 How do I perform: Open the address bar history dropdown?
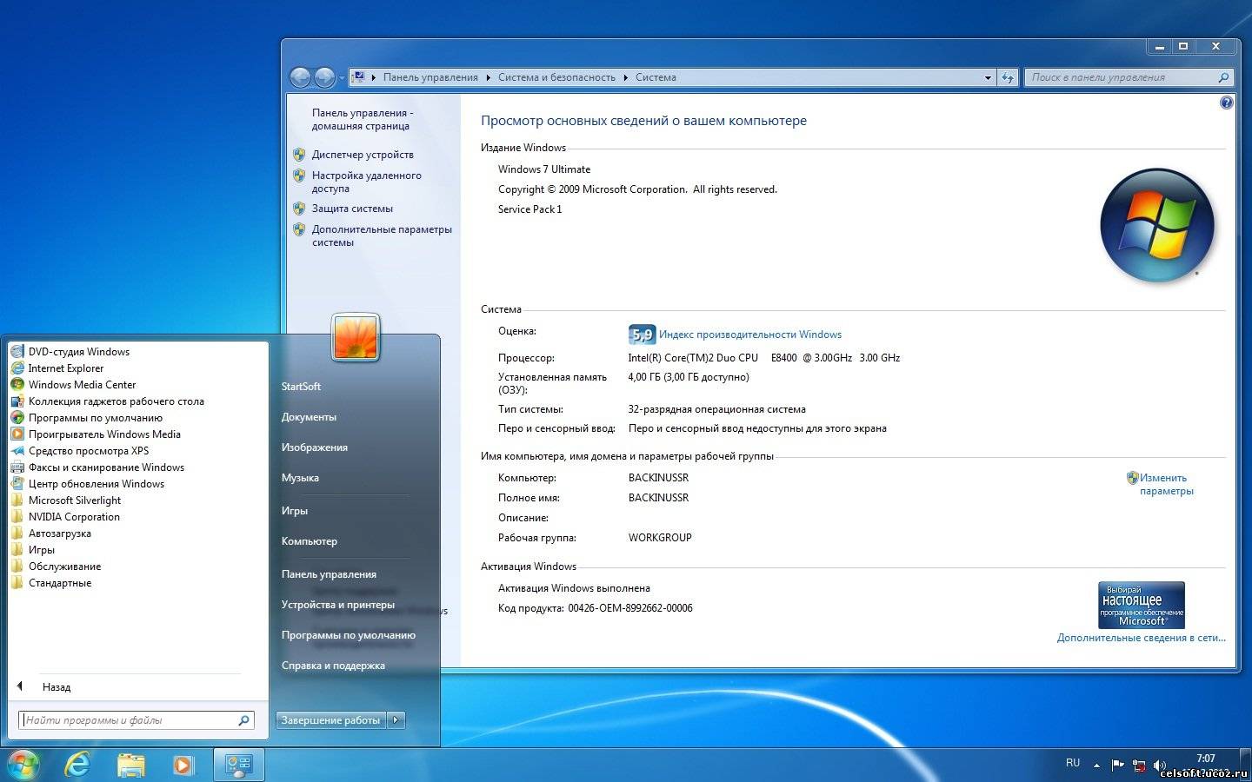point(988,77)
